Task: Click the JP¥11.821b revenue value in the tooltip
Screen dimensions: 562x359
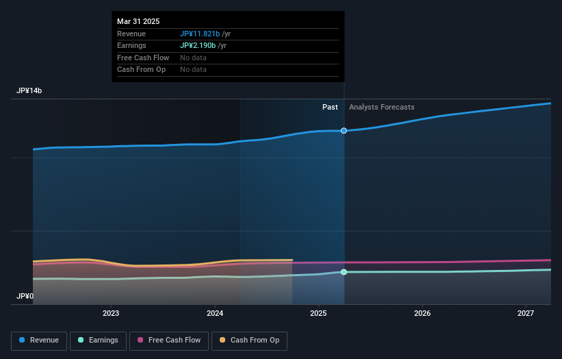Action: coord(200,34)
